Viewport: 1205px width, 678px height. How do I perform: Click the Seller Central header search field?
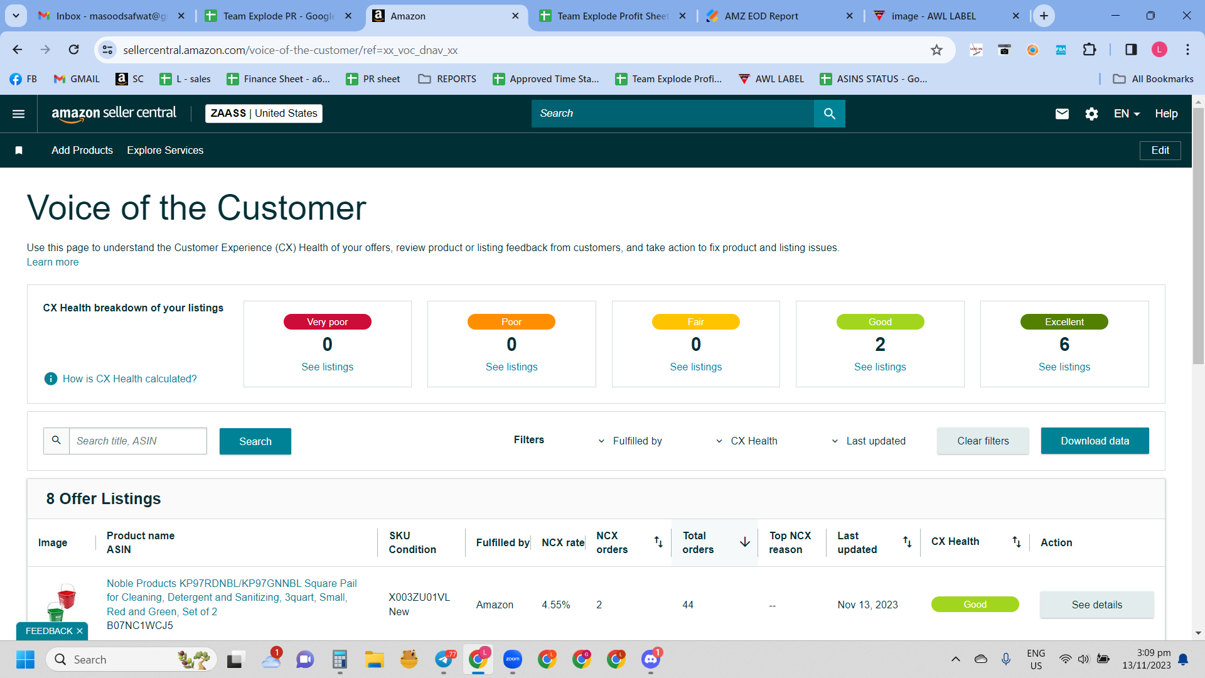[x=673, y=114]
